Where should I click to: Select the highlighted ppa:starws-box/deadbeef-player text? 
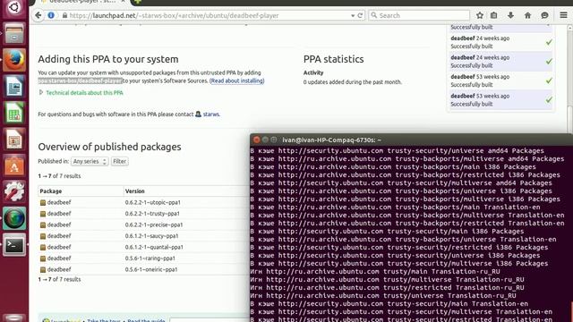(80, 80)
